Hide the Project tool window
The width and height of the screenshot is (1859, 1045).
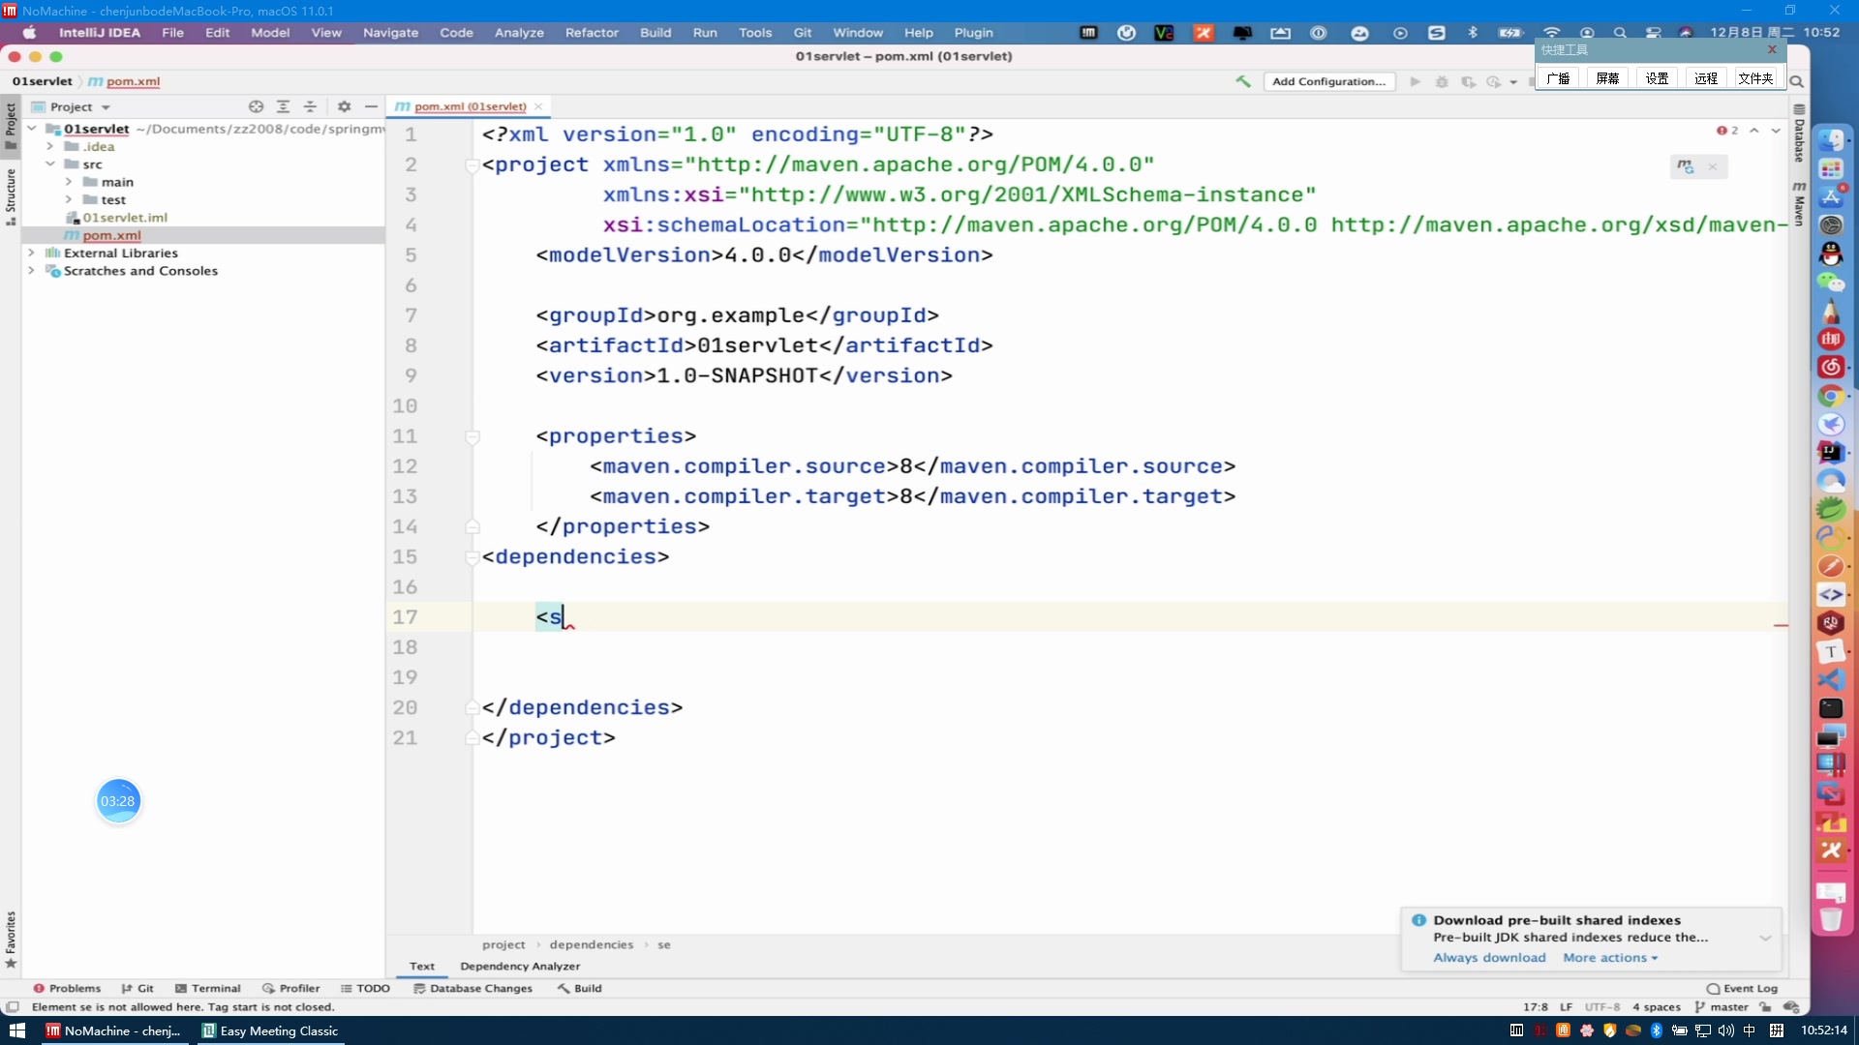point(371,106)
